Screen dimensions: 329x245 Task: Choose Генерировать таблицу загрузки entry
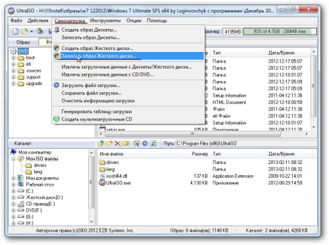tap(128, 111)
